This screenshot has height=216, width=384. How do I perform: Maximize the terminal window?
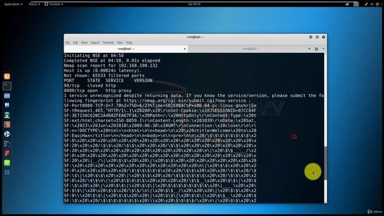pyautogui.click(x=317, y=37)
